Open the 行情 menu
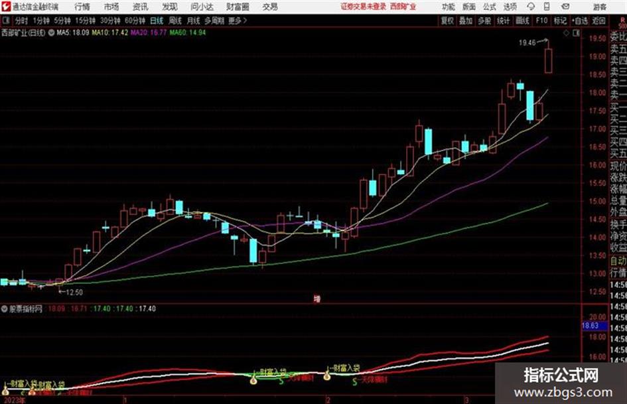Image resolution: width=627 pixels, height=404 pixels. (x=82, y=7)
